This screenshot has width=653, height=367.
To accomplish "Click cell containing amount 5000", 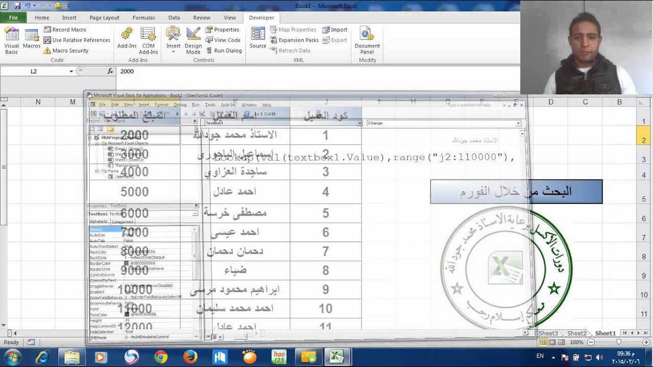I will (x=135, y=192).
